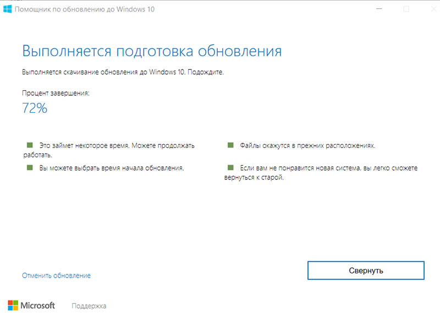
Task: Click green bullet beside Вы можете выбрать время
Action: (30, 168)
